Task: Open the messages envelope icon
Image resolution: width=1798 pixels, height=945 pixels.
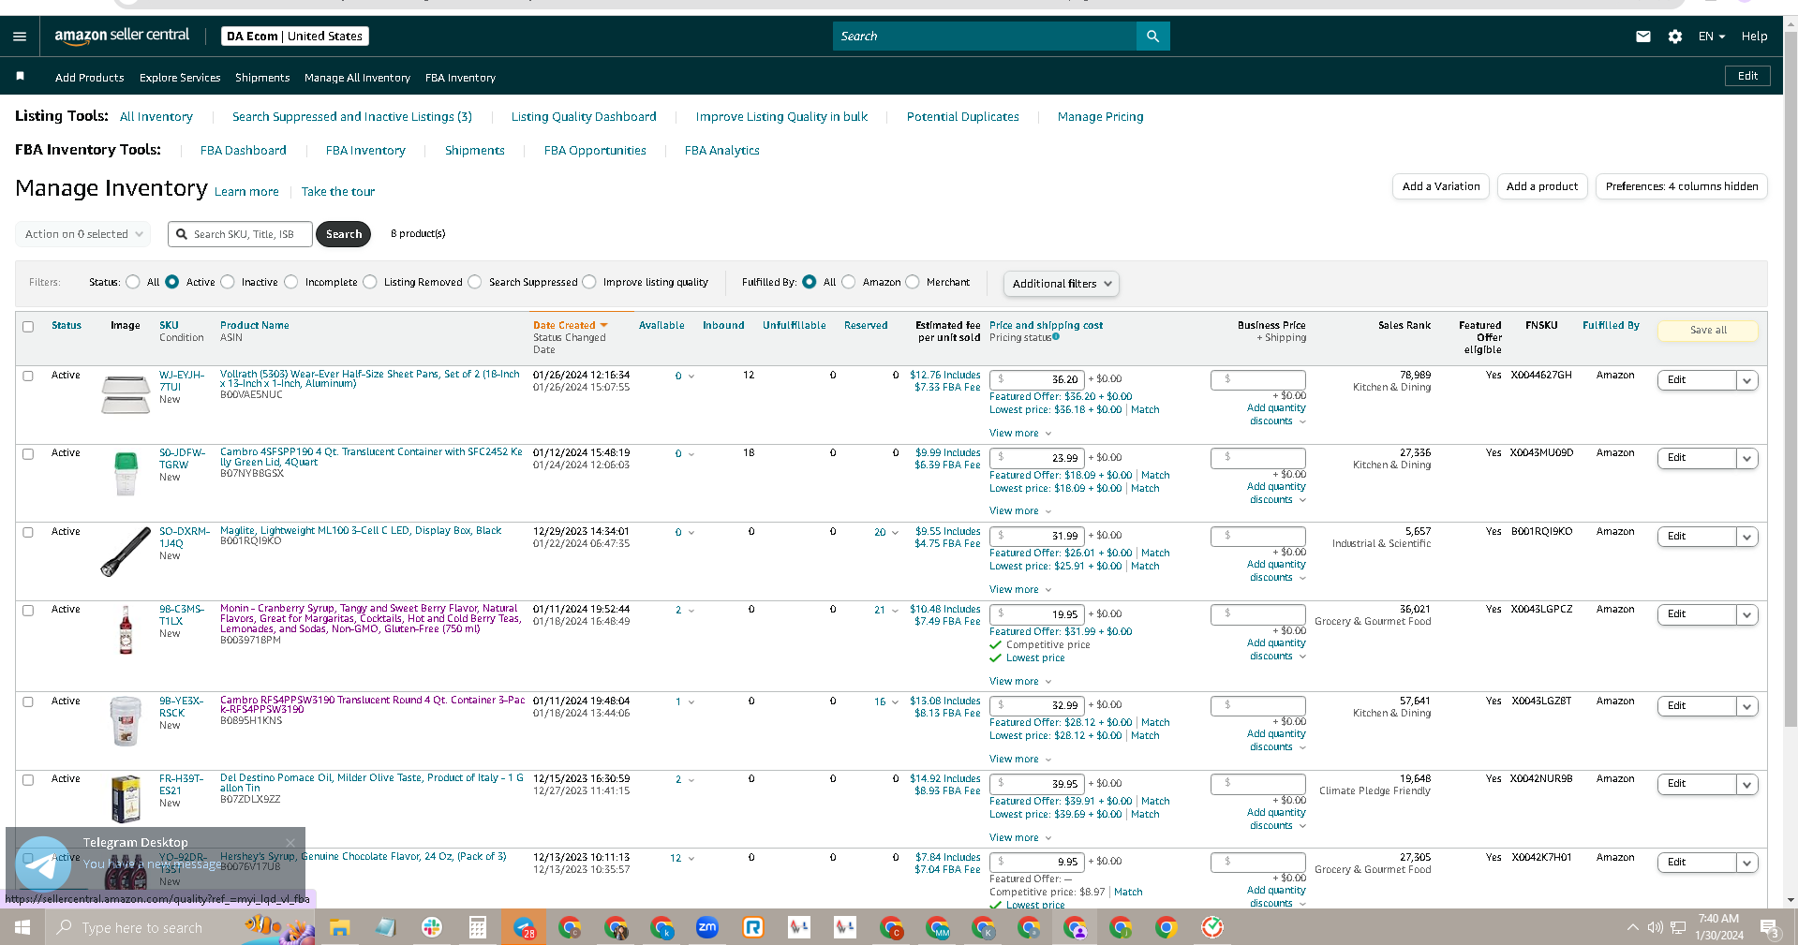Action: [1643, 37]
